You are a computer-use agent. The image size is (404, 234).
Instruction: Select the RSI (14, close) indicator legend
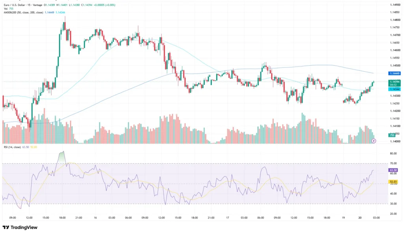coord(12,147)
